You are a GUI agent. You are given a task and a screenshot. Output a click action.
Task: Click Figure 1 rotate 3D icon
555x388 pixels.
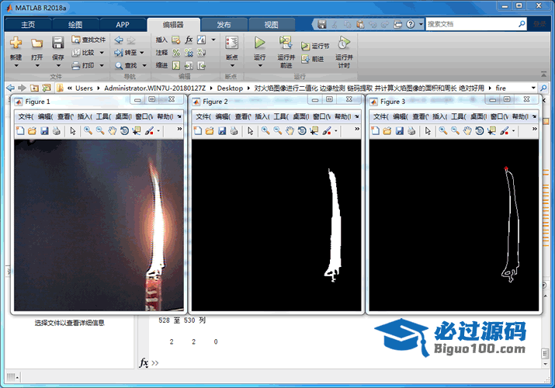tap(124, 131)
